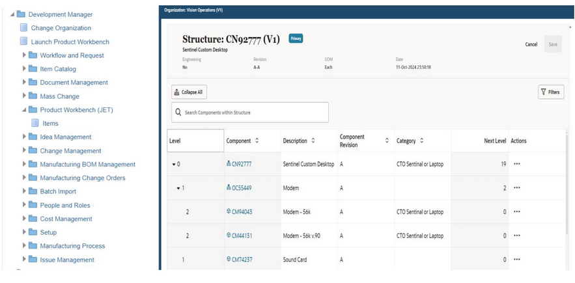The image size is (575, 283).
Task: Click the component icon beside CM74237
Action: tap(229, 259)
